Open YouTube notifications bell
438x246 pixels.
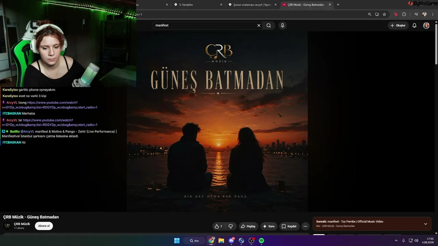[x=414, y=25]
